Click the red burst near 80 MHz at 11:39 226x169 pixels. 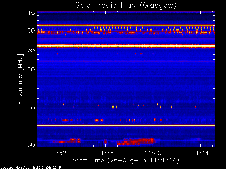[136, 142]
